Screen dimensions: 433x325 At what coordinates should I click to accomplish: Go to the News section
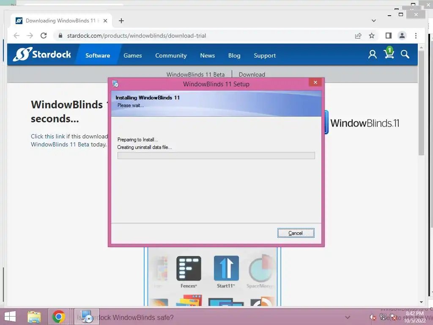tap(207, 55)
